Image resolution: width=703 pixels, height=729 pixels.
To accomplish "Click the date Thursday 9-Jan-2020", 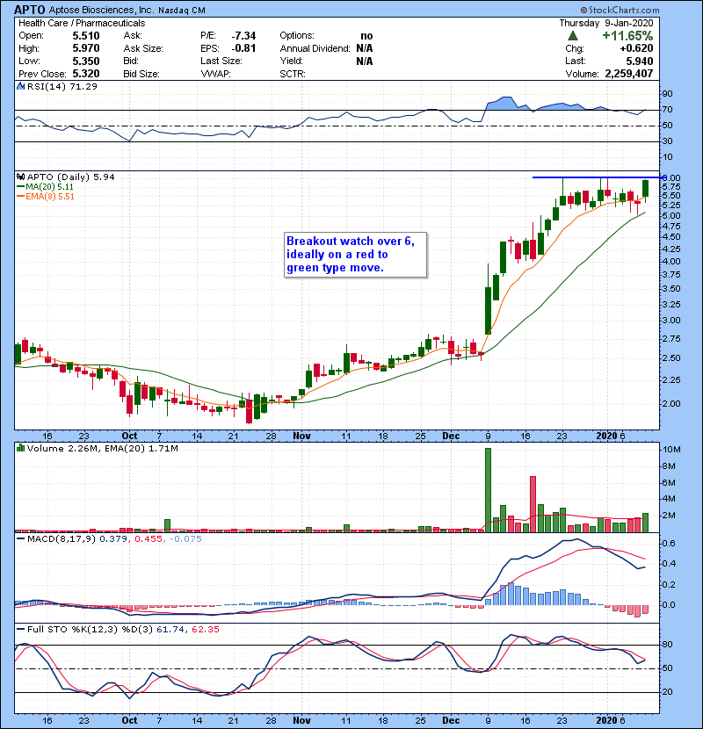I will (606, 23).
